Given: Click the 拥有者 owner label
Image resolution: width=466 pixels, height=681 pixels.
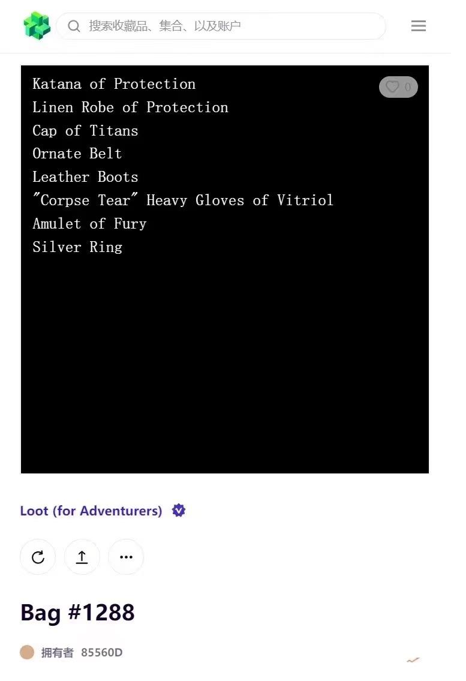Looking at the screenshot, I should tap(57, 652).
